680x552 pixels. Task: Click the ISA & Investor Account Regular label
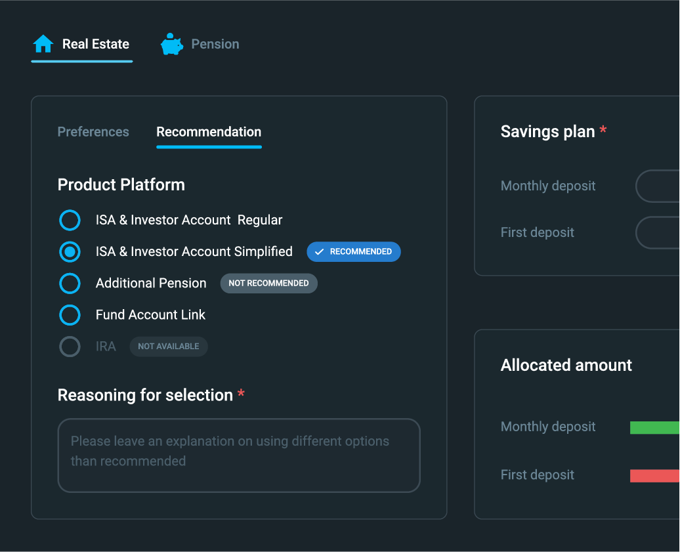188,220
